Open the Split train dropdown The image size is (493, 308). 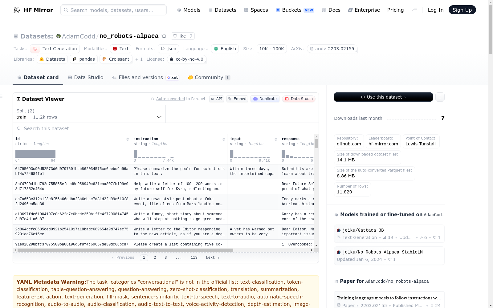pyautogui.click(x=89, y=114)
